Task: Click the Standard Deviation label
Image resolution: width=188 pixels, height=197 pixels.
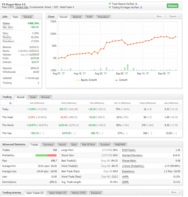Action: 132,155
